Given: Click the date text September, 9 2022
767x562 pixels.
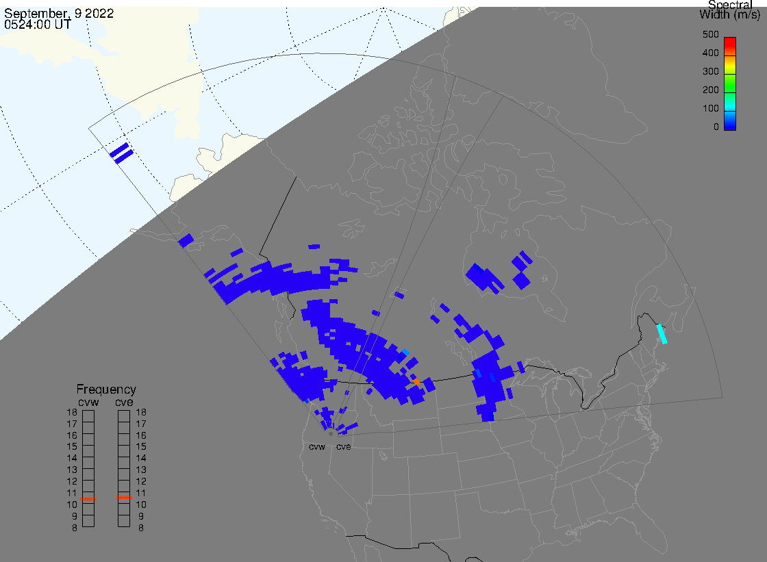Looking at the screenshot, I should [59, 13].
